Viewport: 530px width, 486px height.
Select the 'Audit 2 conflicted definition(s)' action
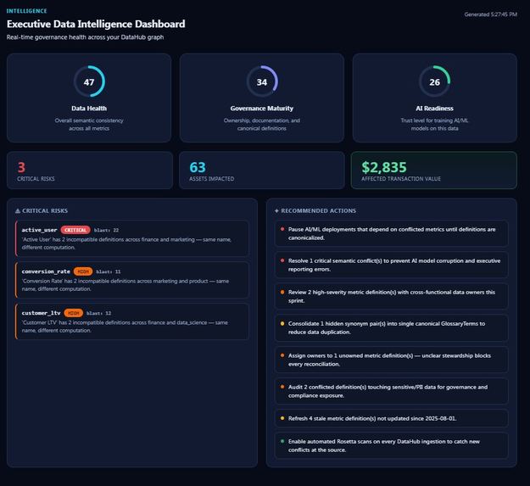click(392, 391)
